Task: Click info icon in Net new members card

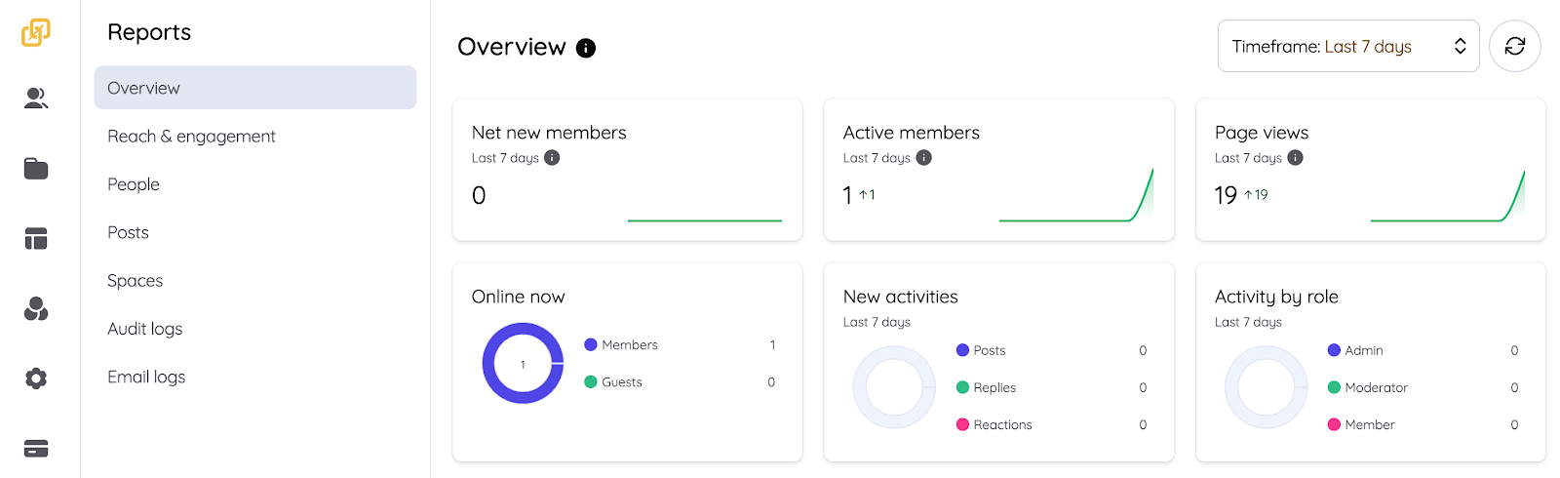Action: pyautogui.click(x=552, y=157)
